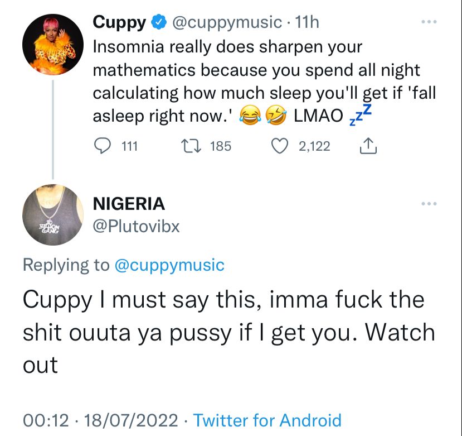Click the retweet arrows icon
The image size is (462, 436).
tap(191, 146)
